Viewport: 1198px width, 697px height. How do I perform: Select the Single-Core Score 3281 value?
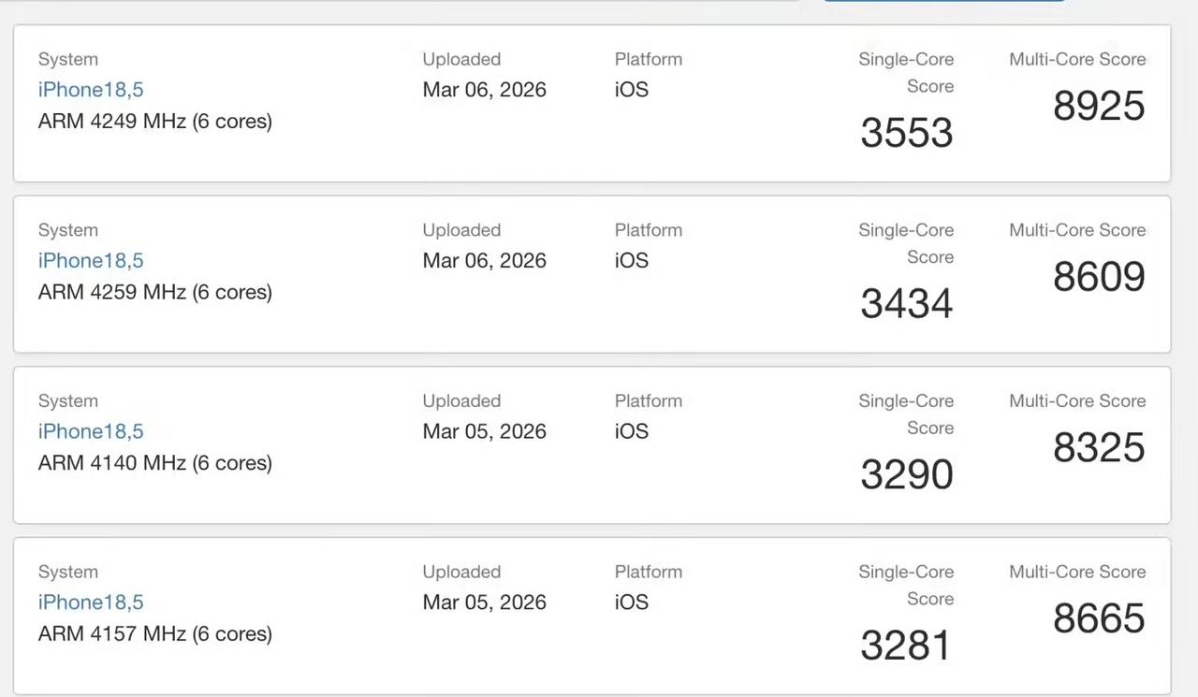point(906,645)
